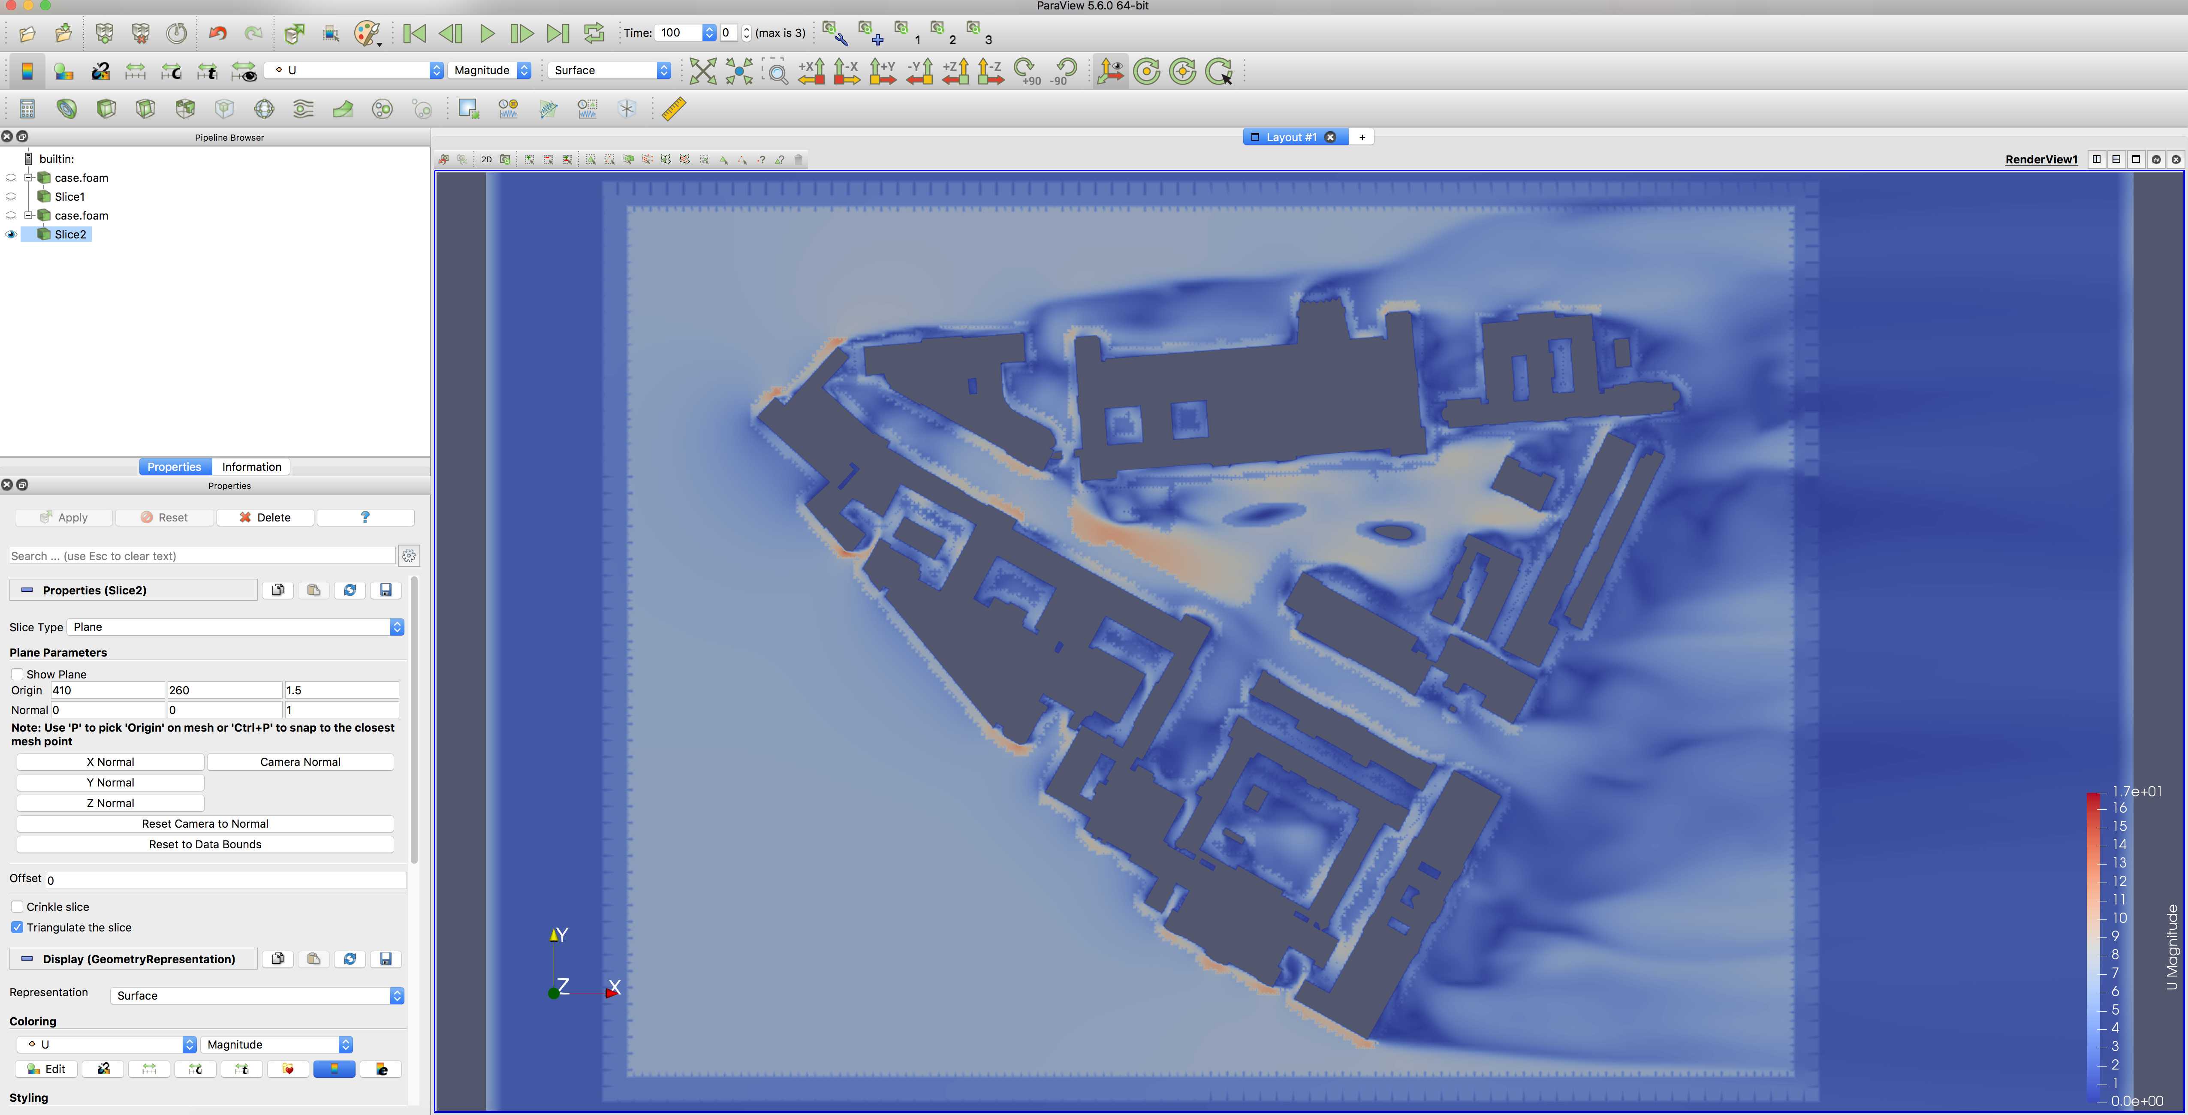The width and height of the screenshot is (2188, 1115).
Task: Click Reset Camera icon
Action: point(702,70)
